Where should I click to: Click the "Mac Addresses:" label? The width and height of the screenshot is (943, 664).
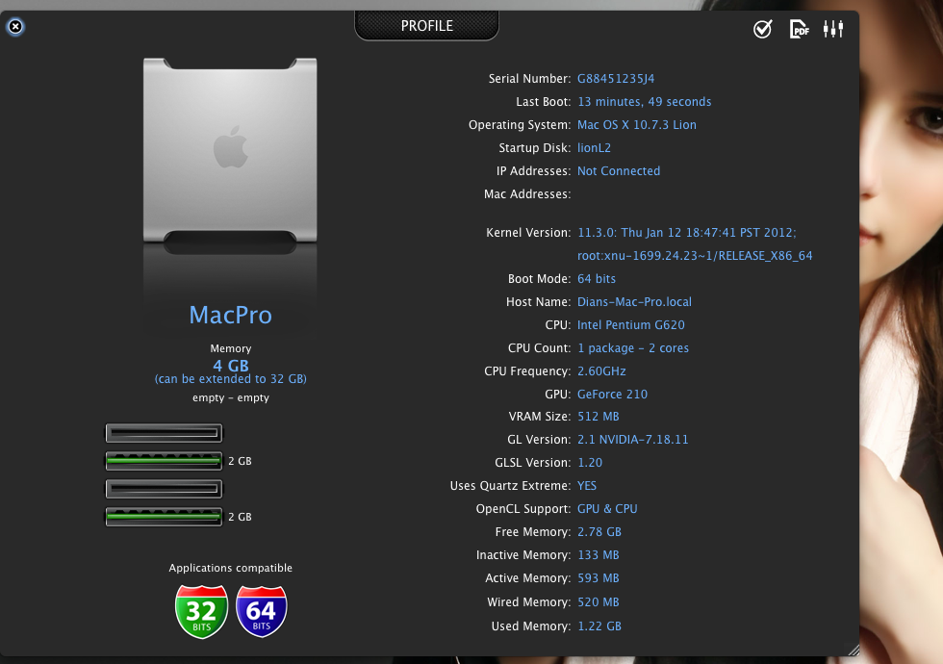(527, 194)
